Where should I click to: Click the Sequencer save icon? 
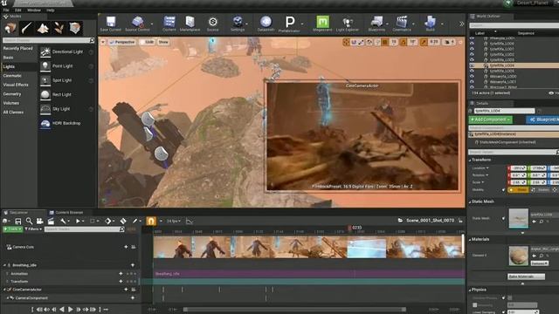point(17,221)
